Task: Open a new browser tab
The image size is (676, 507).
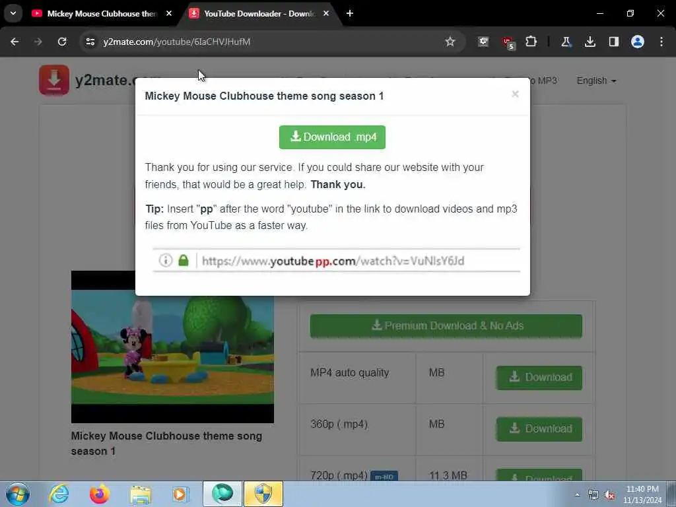Action: [x=350, y=13]
